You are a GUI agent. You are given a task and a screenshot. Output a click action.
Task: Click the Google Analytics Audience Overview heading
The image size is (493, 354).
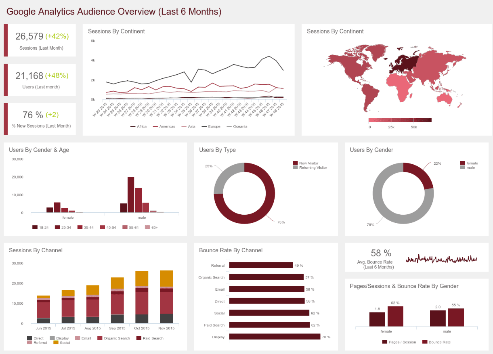[x=114, y=12]
